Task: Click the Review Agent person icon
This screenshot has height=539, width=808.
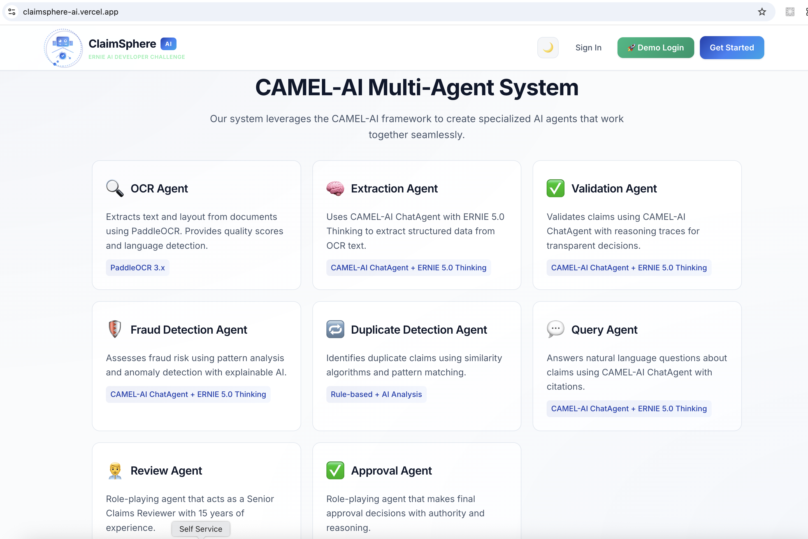Action: pos(114,470)
